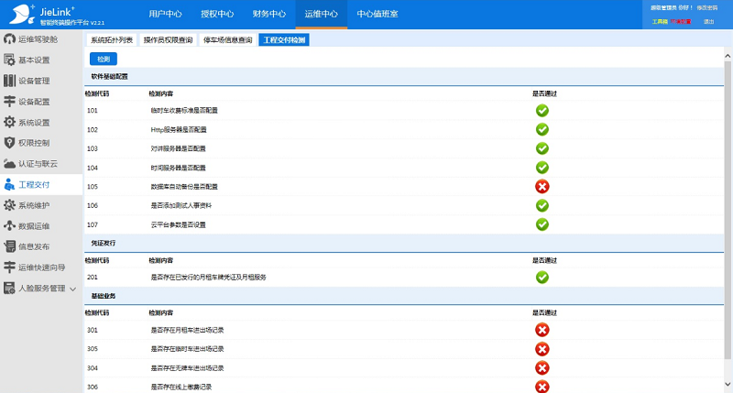Open 数据运维 in the sidebar
The width and height of the screenshot is (733, 393).
[34, 225]
